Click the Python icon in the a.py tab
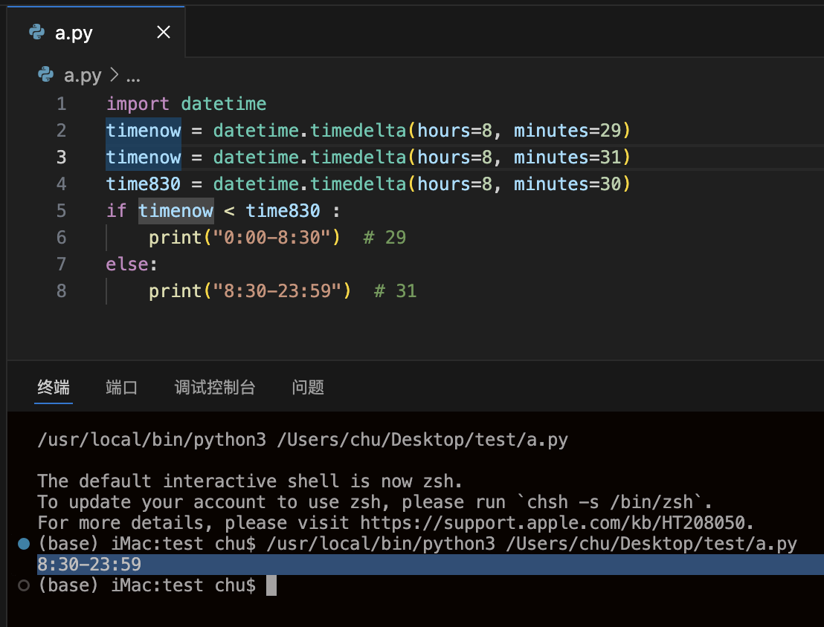 click(x=36, y=32)
